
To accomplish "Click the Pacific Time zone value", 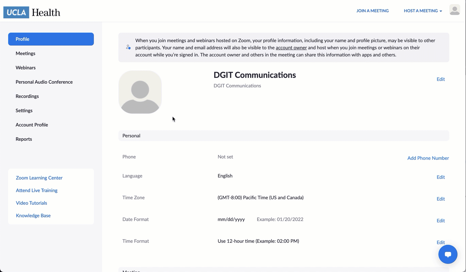I will coord(261,198).
